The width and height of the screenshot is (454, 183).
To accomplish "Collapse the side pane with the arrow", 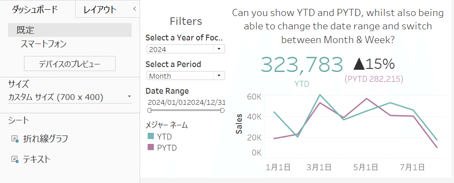I will (135, 9).
